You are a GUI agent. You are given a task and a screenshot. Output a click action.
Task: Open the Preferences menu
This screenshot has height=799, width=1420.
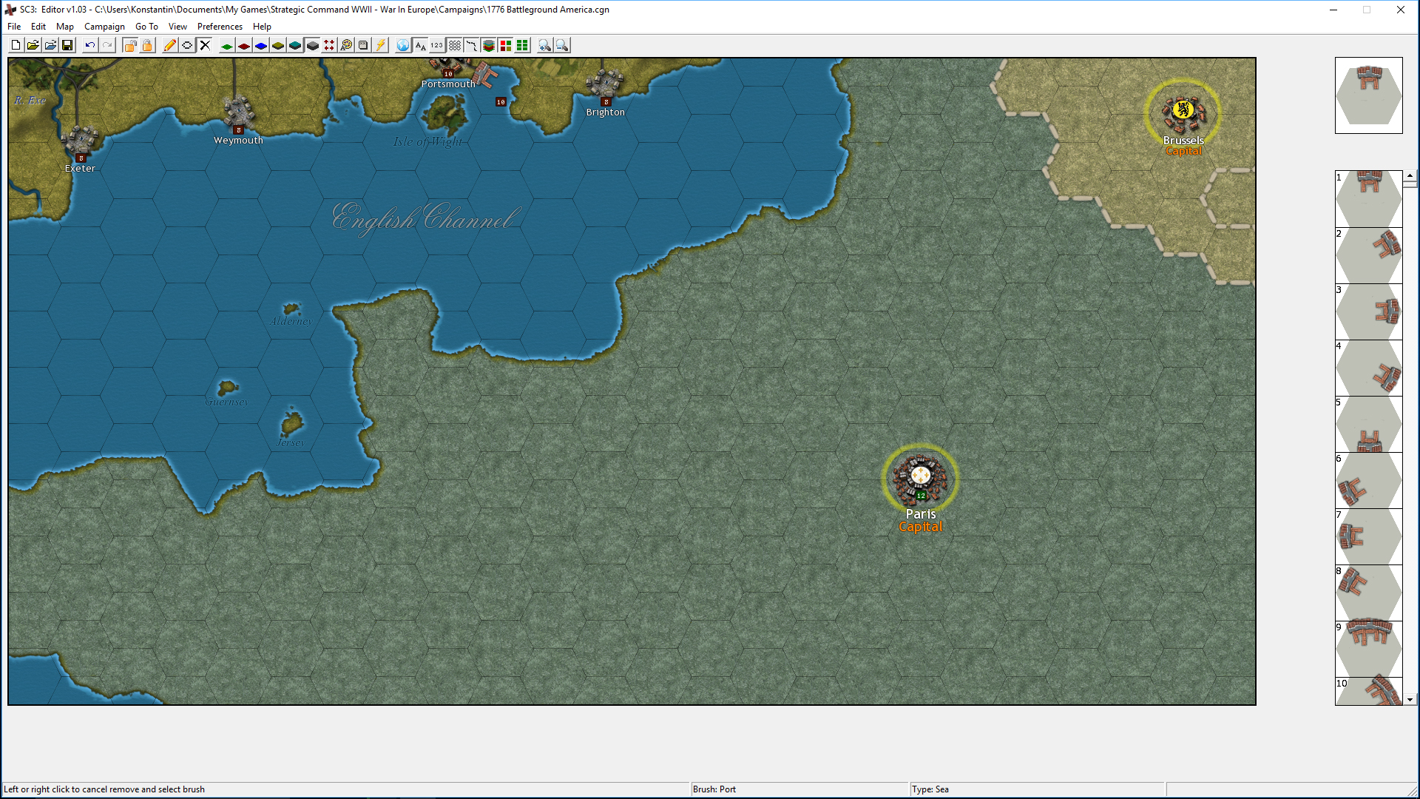(220, 26)
